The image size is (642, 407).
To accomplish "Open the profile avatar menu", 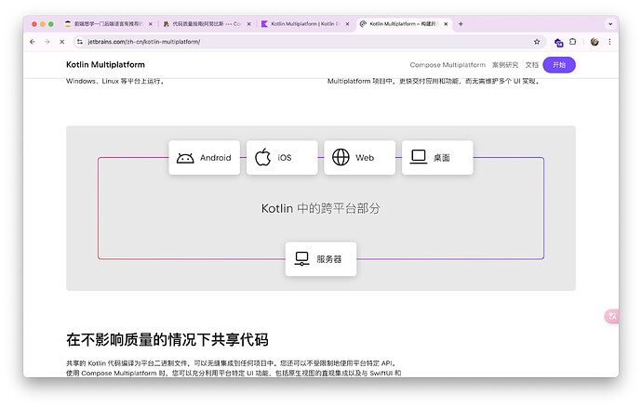I will pos(595,42).
